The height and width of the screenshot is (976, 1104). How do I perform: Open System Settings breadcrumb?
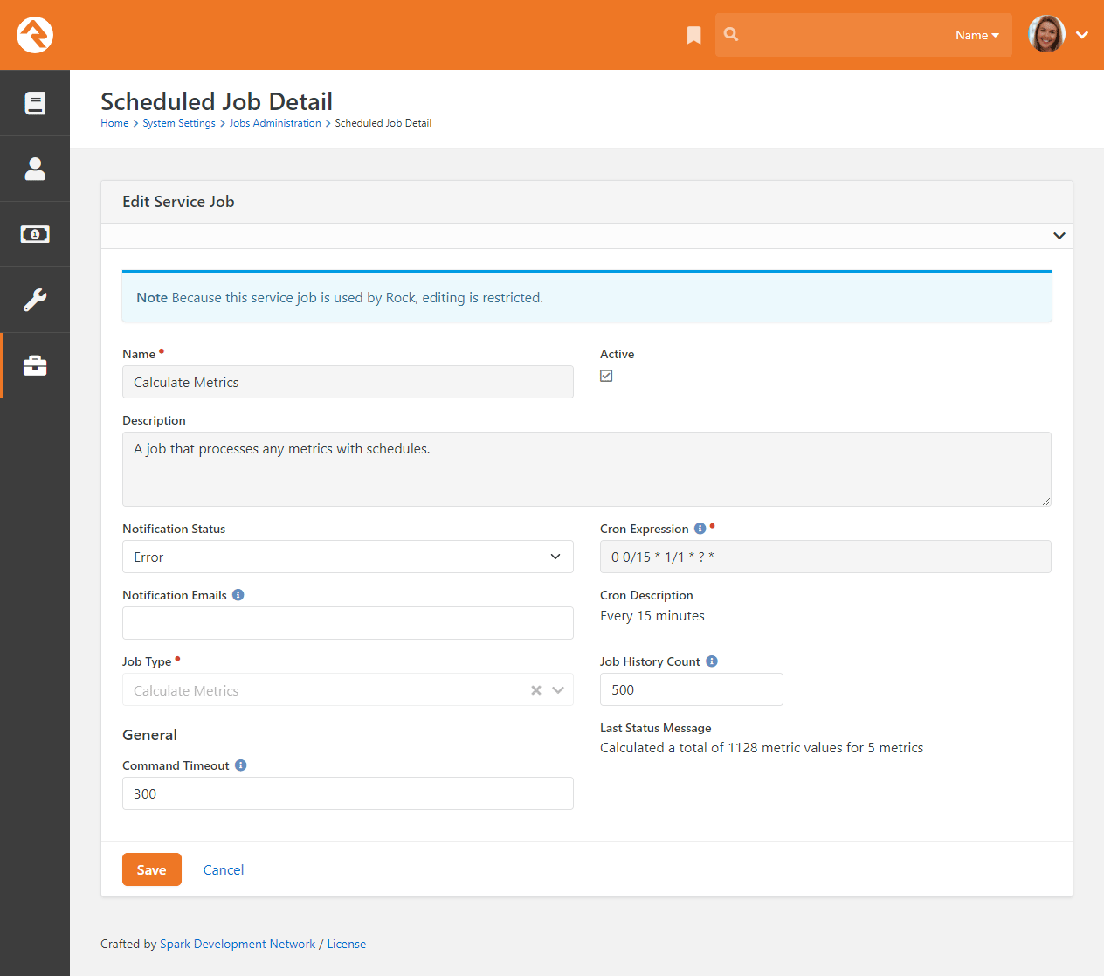tap(179, 123)
